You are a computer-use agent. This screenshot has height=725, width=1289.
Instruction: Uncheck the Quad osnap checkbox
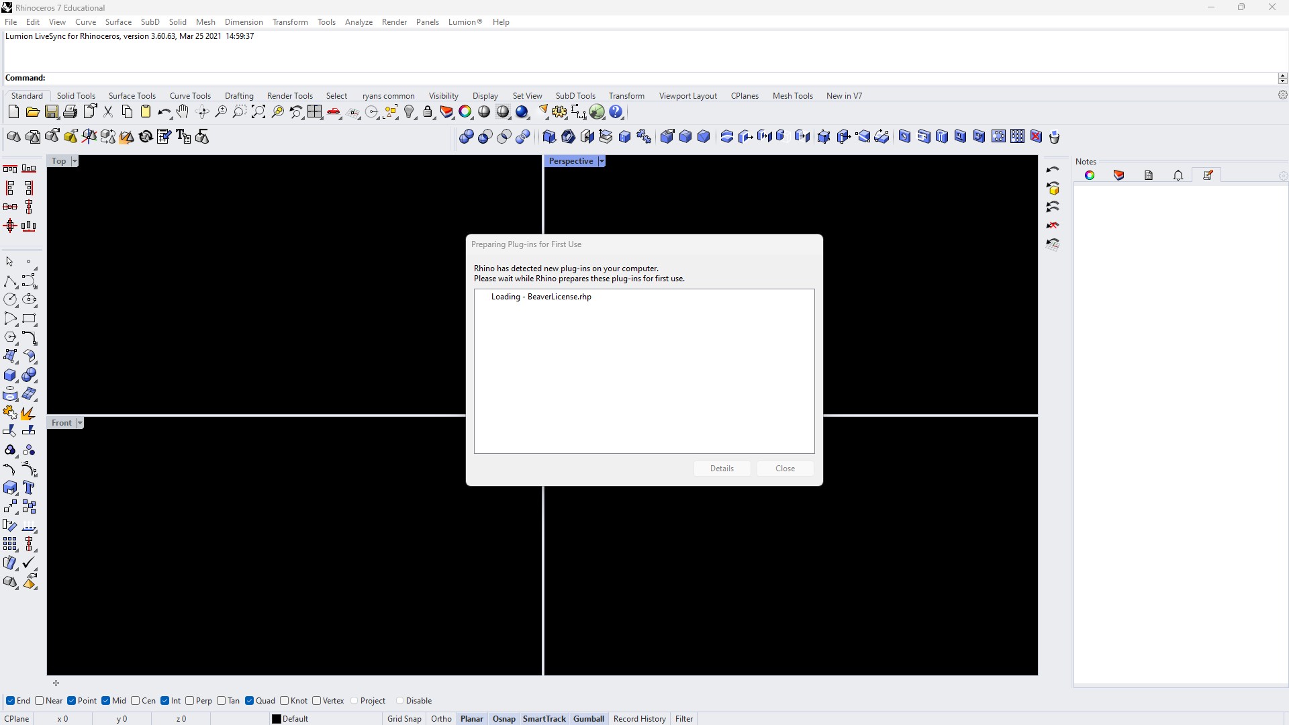click(250, 701)
